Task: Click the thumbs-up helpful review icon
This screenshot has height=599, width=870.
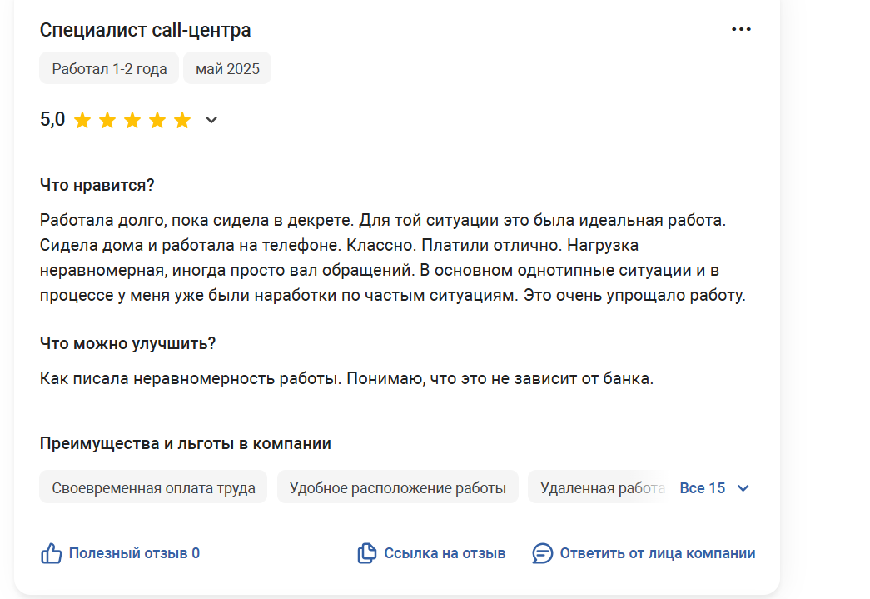Action: point(51,553)
